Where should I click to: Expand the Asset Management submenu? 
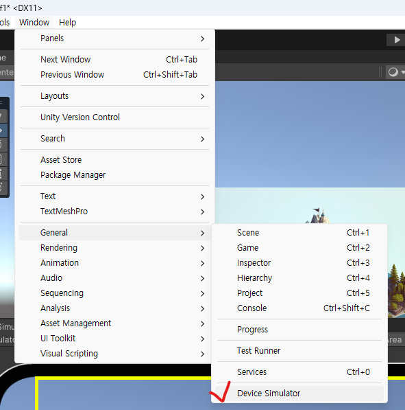coord(115,323)
